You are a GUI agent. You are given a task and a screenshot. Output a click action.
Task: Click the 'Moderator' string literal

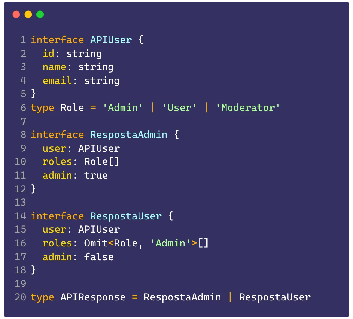(248, 108)
